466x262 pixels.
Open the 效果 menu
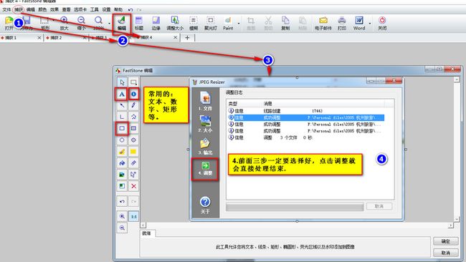(54, 9)
